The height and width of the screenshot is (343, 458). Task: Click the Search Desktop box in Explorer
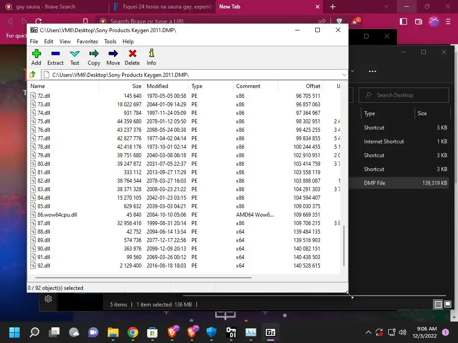(404, 95)
